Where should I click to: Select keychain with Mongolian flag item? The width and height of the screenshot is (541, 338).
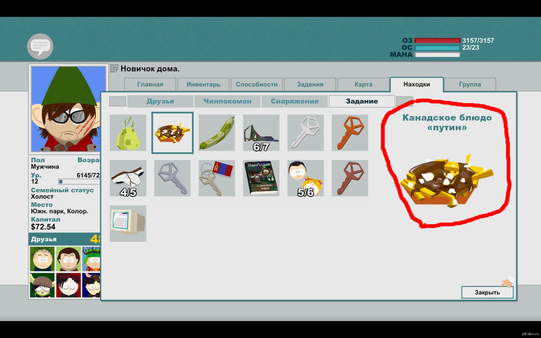tap(217, 178)
